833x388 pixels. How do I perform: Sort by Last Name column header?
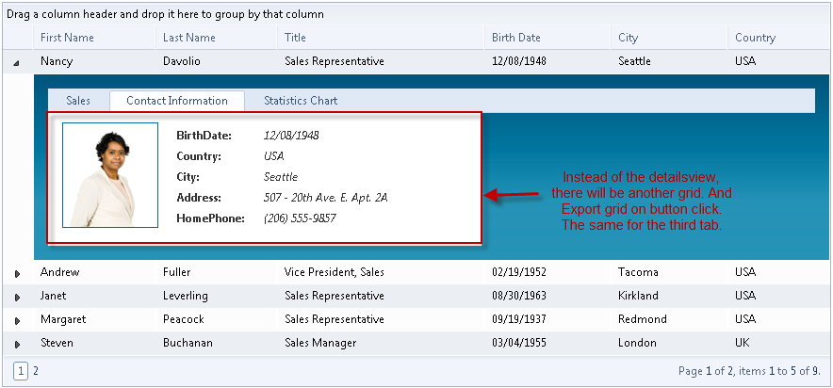pyautogui.click(x=189, y=38)
